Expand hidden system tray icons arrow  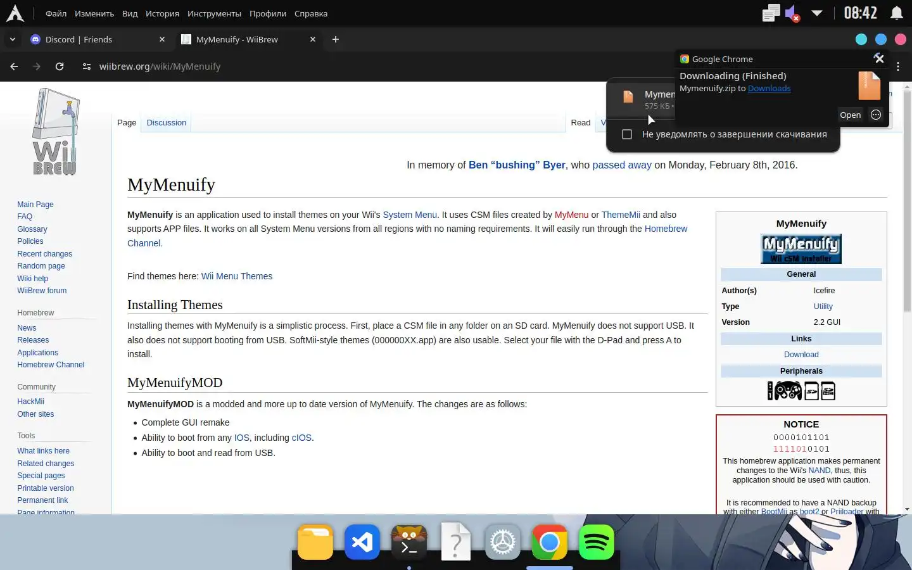point(817,13)
